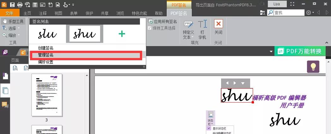Click the search settings gear icon
Screen dimensions: 331x134
click(x=308, y=13)
